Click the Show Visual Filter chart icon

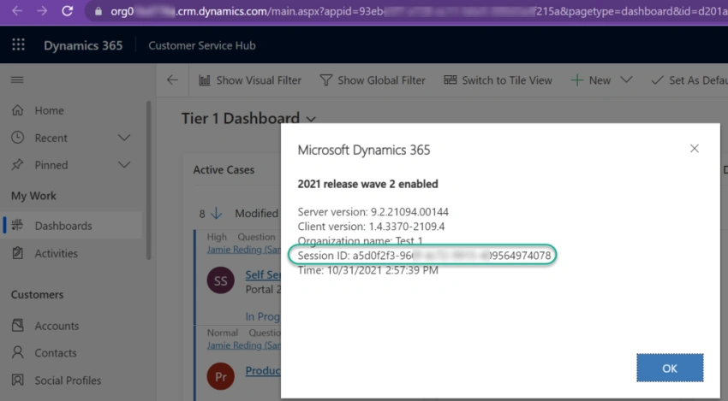coord(205,80)
